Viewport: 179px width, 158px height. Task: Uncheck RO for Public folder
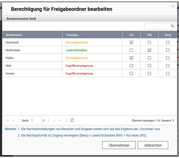pyautogui.click(x=131, y=58)
